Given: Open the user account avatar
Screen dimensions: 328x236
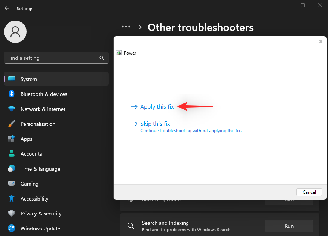Looking at the screenshot, I should pyautogui.click(x=15, y=32).
